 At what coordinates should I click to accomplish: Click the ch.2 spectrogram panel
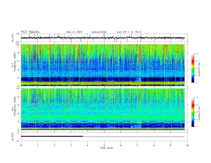click(103, 109)
